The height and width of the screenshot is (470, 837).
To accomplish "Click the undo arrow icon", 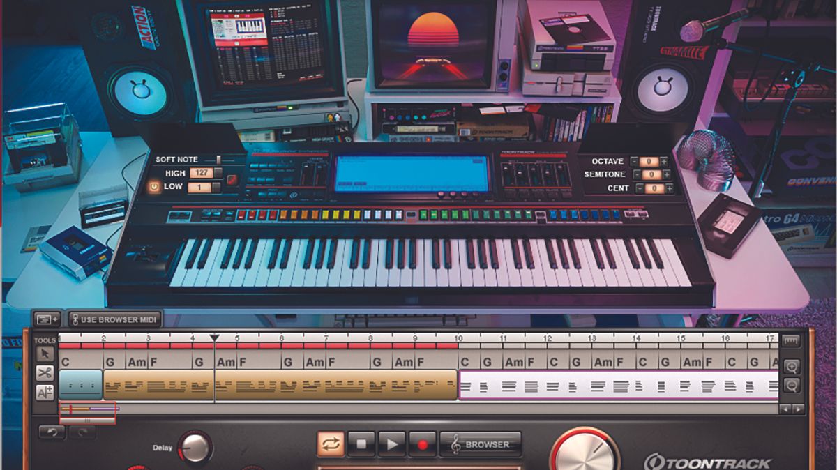I will click(x=52, y=432).
